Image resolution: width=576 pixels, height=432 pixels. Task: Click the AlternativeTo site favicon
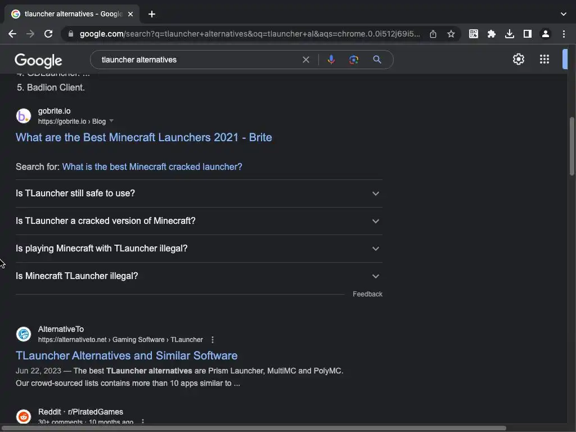[24, 334]
